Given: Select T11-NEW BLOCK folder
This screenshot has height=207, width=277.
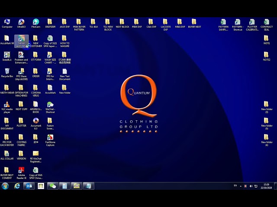Looking at the screenshot, I should (x=108, y=25).
